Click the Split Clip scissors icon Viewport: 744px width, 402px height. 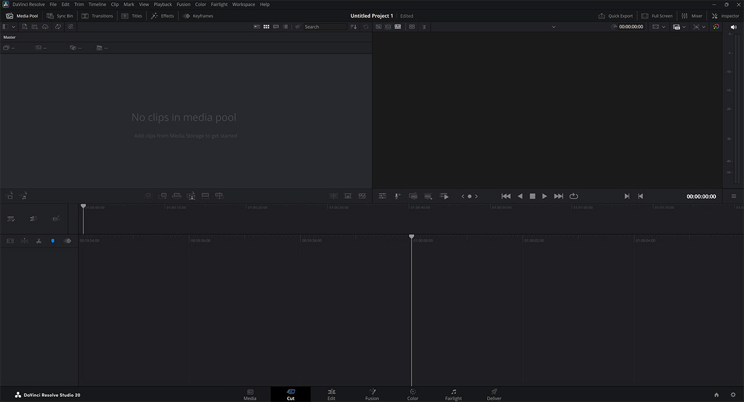(x=38, y=241)
